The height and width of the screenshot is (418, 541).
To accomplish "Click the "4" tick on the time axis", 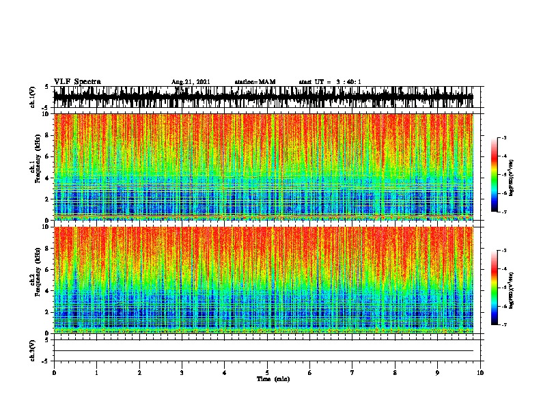I will pos(225,373).
